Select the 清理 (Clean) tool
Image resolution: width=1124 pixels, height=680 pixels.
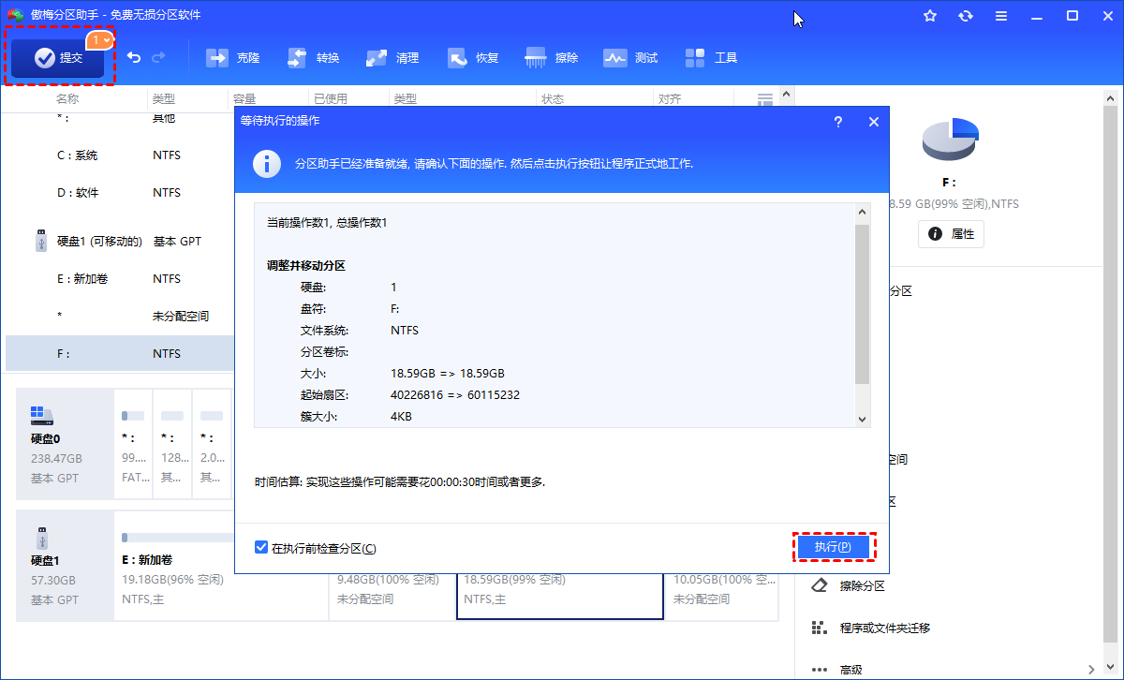[393, 58]
